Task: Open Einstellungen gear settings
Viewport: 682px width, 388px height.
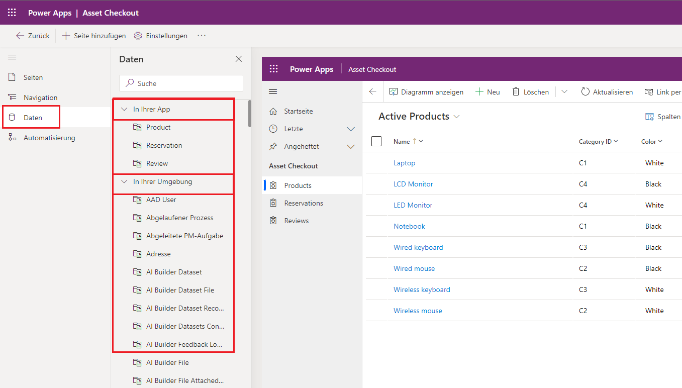Action: 161,36
